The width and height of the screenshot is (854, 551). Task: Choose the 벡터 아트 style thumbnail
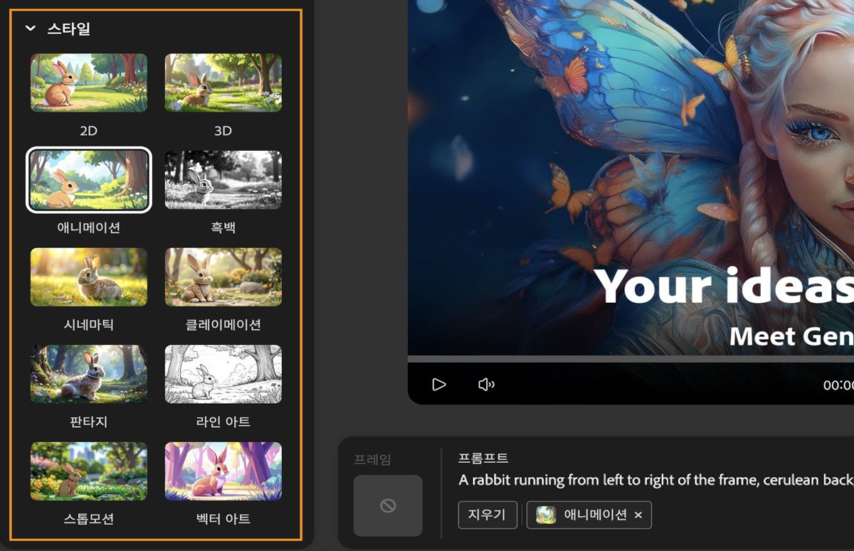tap(223, 471)
